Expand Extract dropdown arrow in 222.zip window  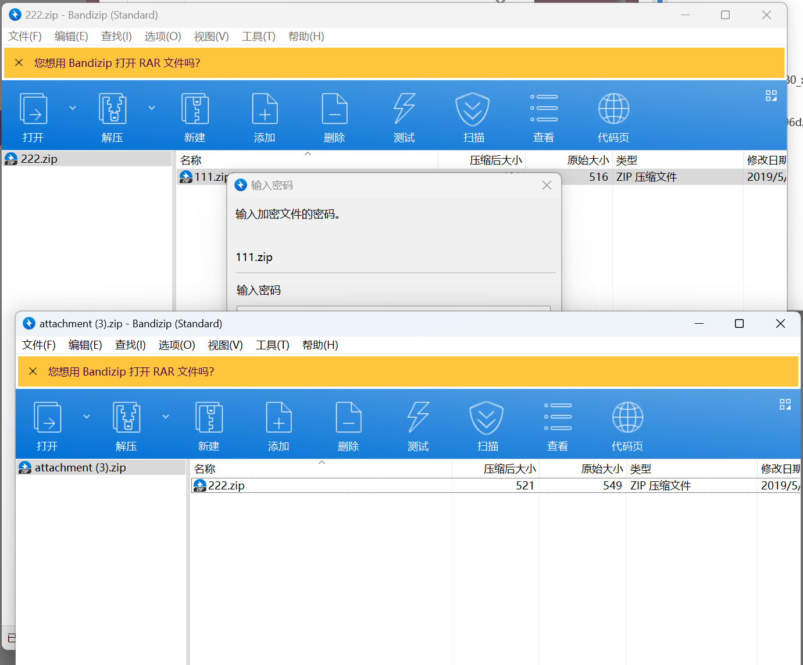152,108
